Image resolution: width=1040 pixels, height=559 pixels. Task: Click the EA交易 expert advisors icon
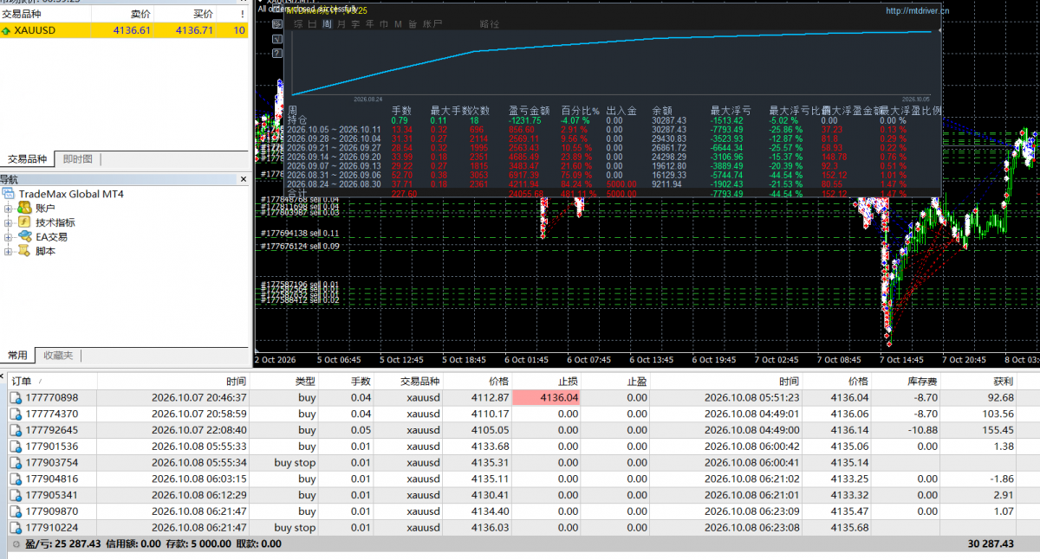23,237
